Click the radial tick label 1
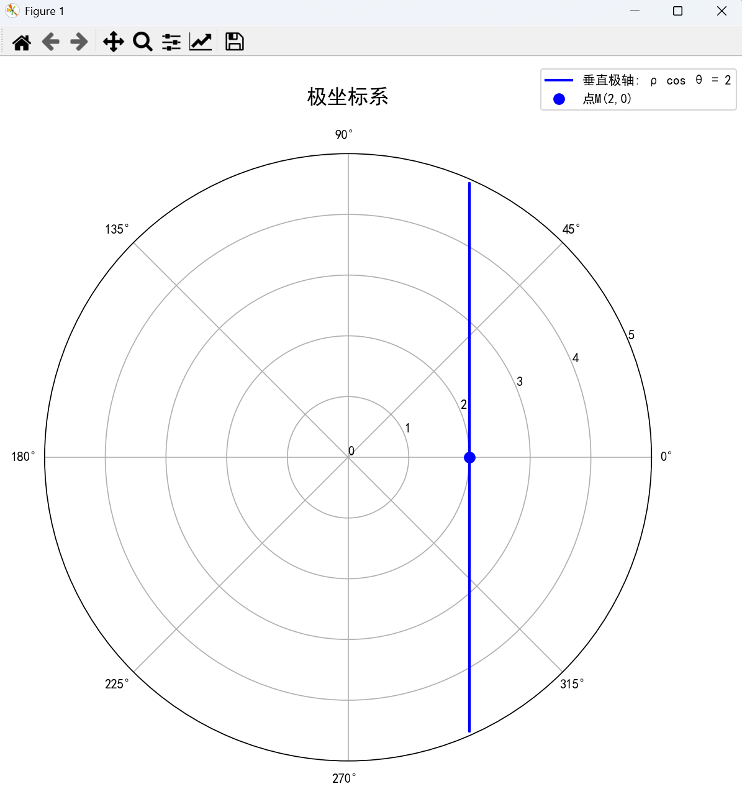 [407, 428]
